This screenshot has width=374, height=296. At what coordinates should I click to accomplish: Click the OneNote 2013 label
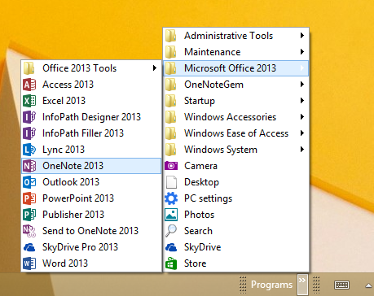(x=73, y=166)
